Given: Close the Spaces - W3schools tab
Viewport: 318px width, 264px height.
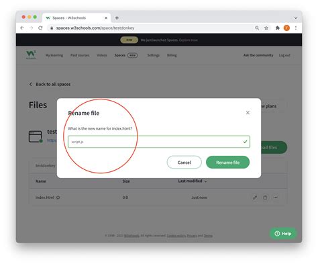Looking at the screenshot, I should coord(106,18).
